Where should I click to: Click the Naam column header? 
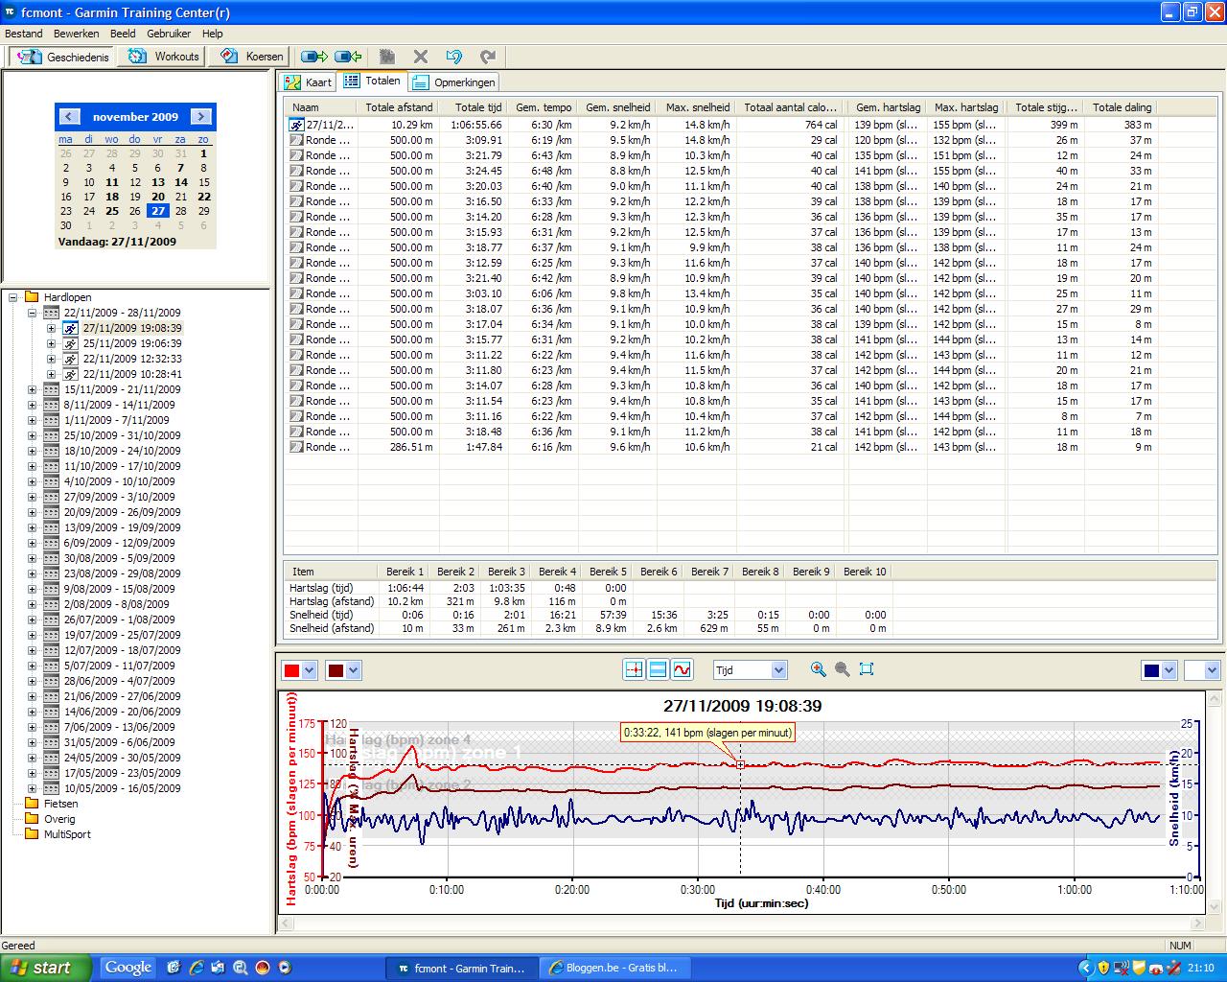point(321,107)
